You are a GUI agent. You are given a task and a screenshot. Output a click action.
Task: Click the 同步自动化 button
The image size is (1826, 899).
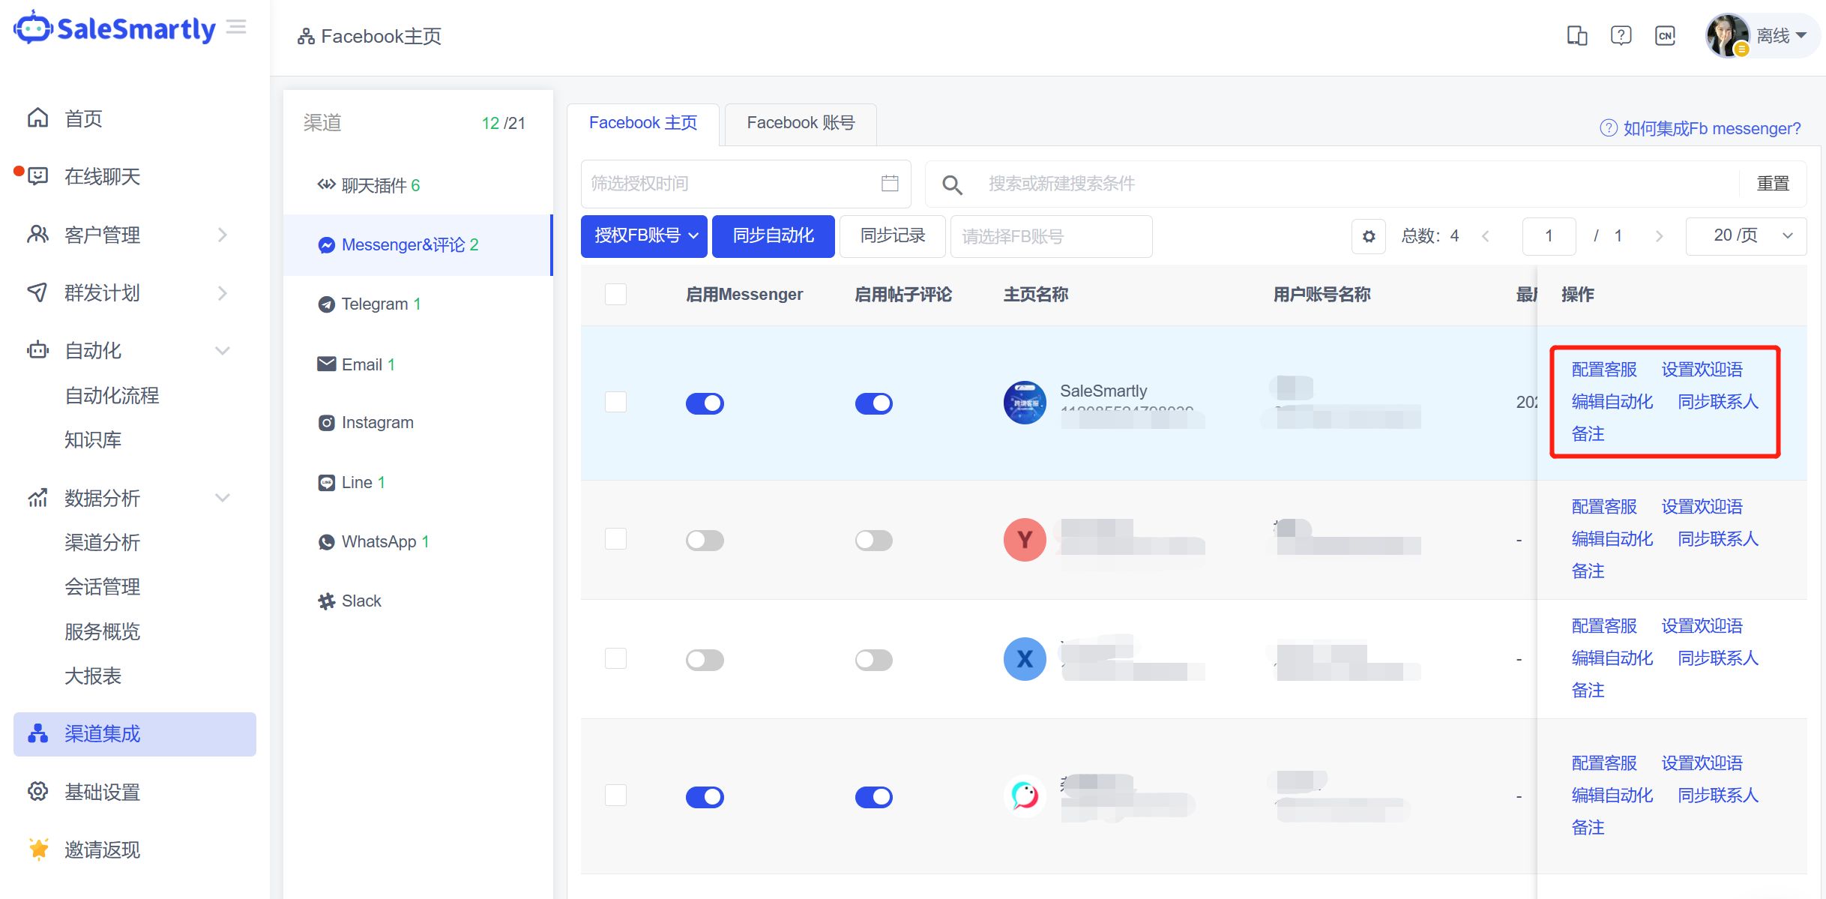pyautogui.click(x=773, y=236)
